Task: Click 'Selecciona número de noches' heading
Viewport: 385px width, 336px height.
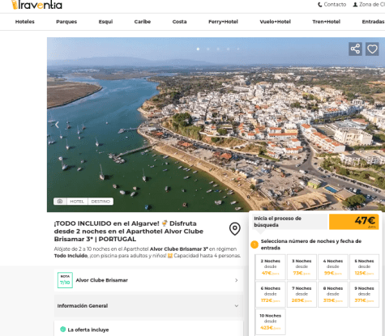Action: [x=311, y=245]
